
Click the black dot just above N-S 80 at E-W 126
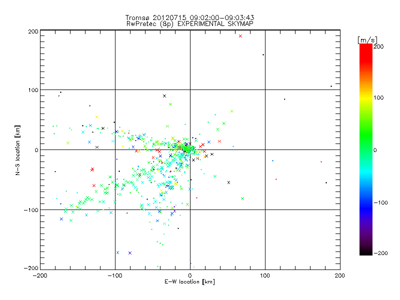[x=284, y=99]
